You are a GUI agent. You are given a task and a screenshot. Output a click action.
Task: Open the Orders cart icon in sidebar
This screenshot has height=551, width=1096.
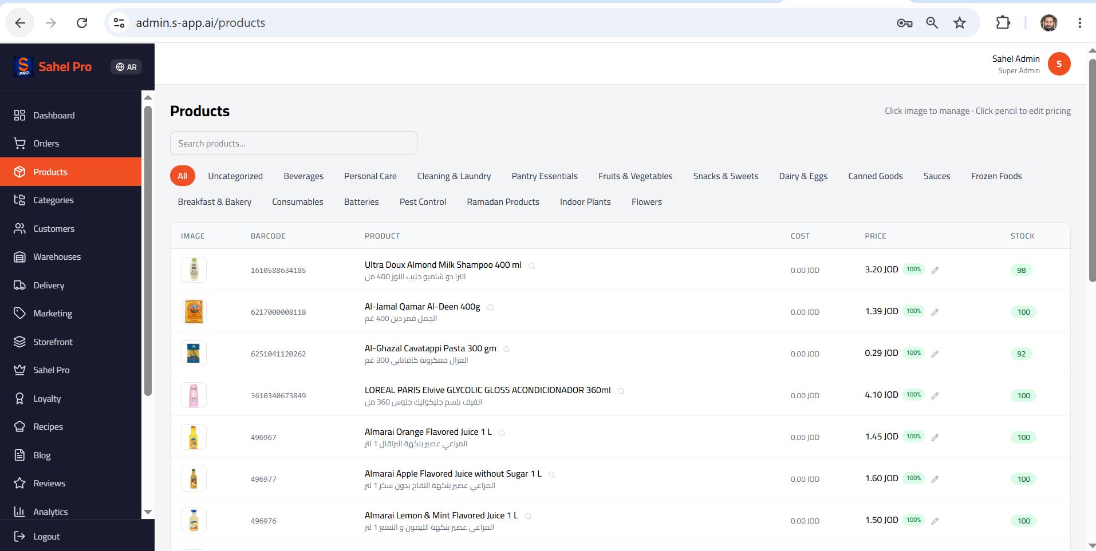tap(19, 144)
